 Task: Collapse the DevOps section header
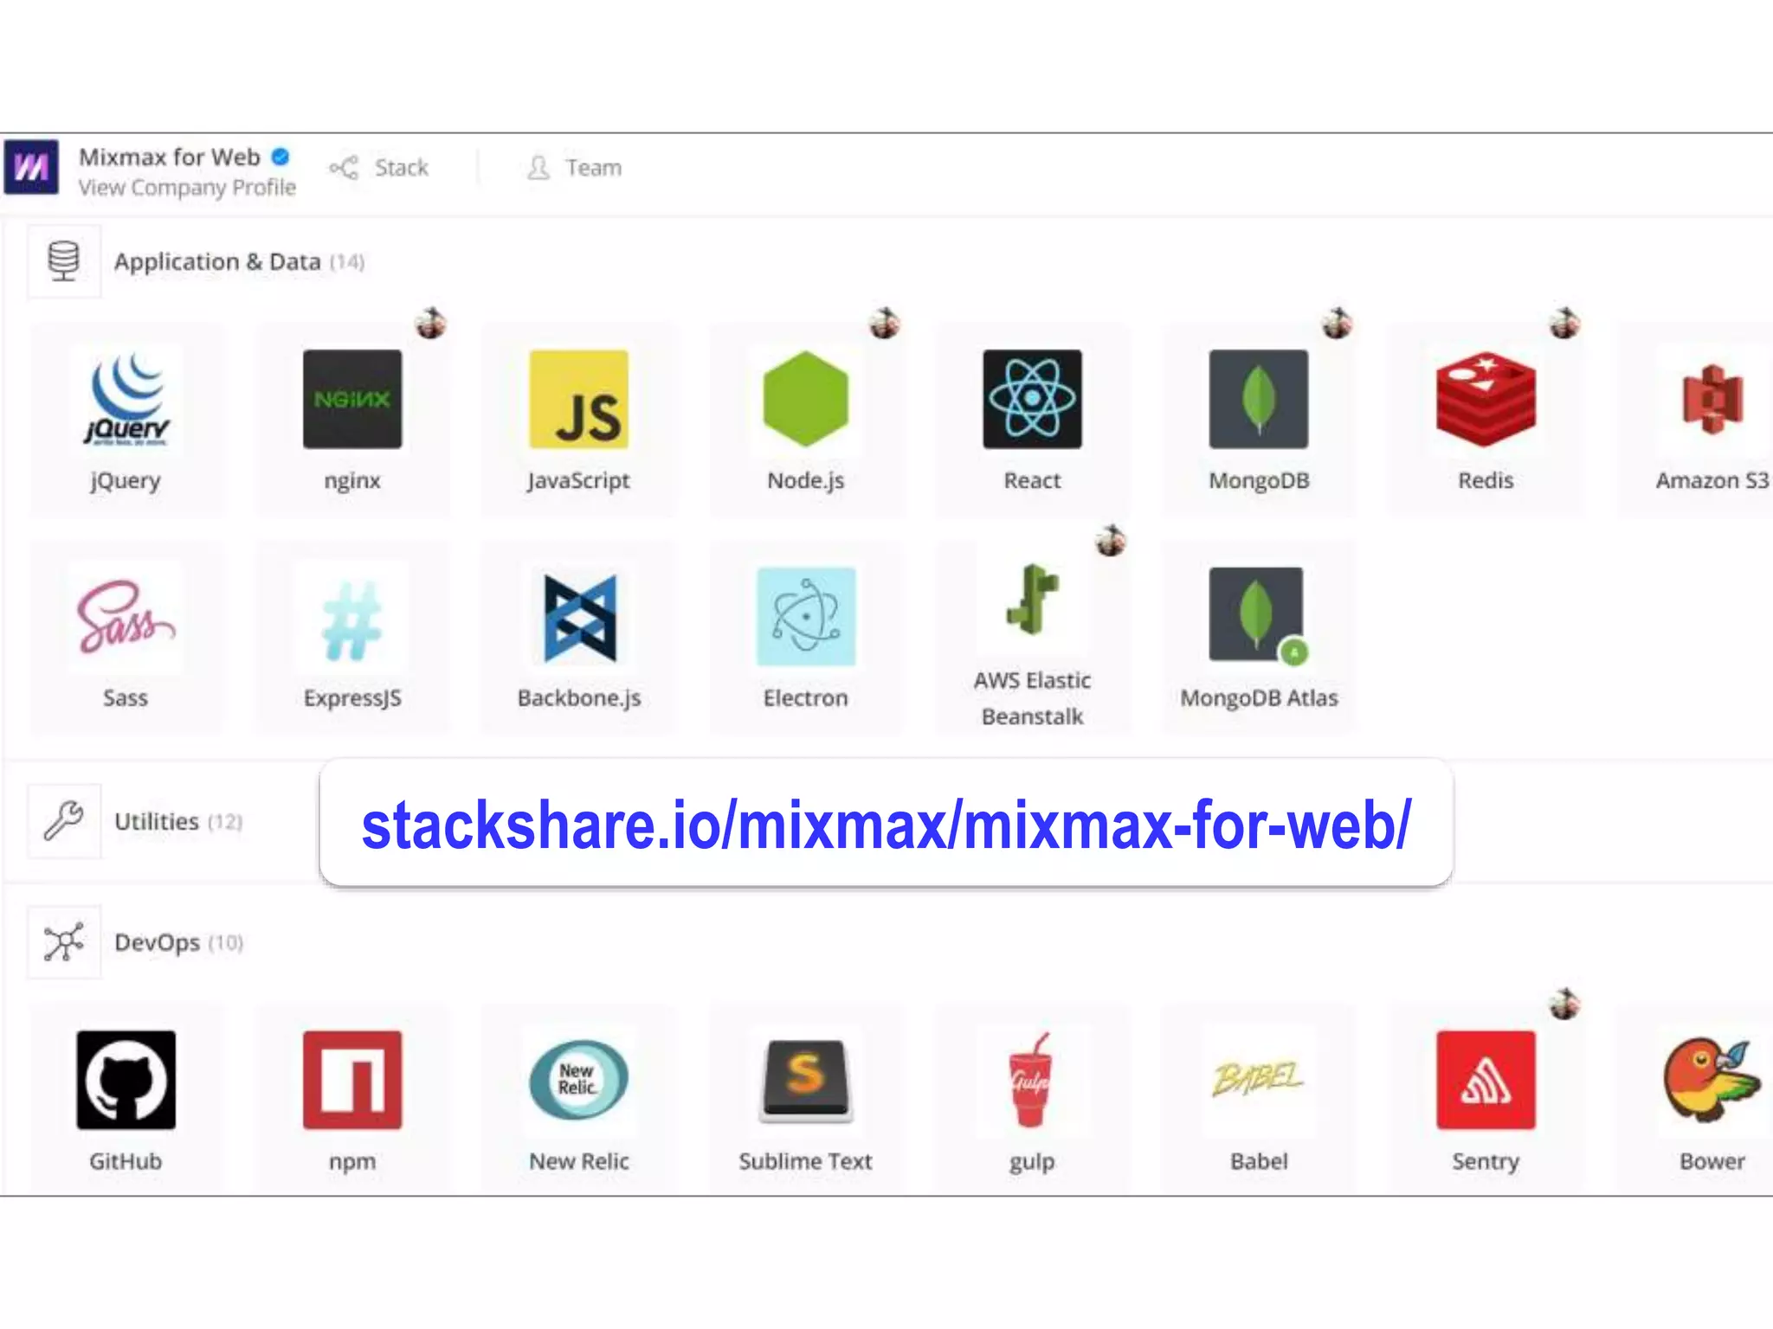coord(156,942)
